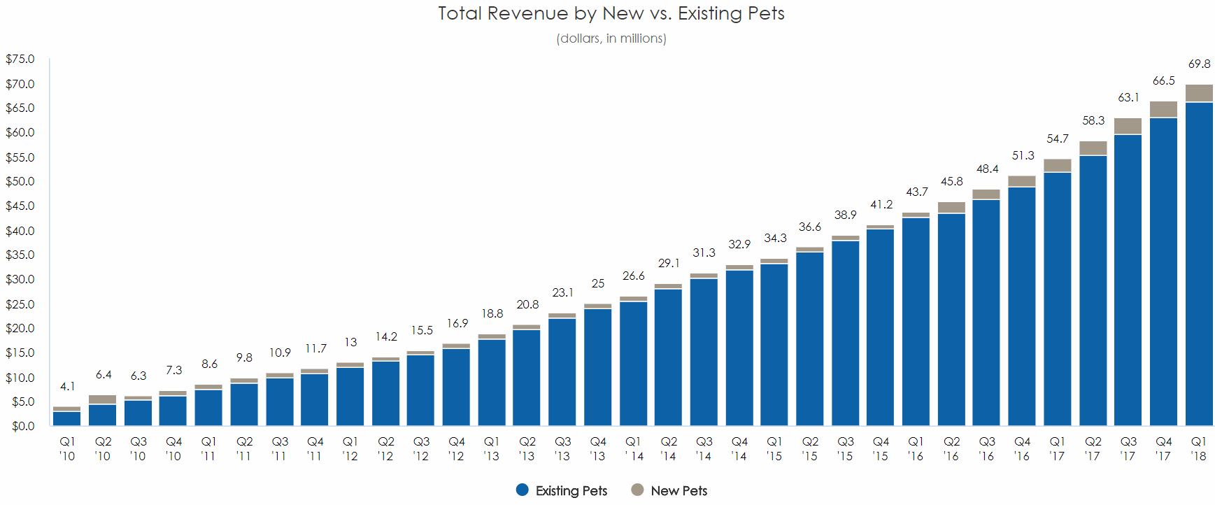Click the subtitle (dollars, in millions)
The width and height of the screenshot is (1215, 505).
click(x=611, y=38)
